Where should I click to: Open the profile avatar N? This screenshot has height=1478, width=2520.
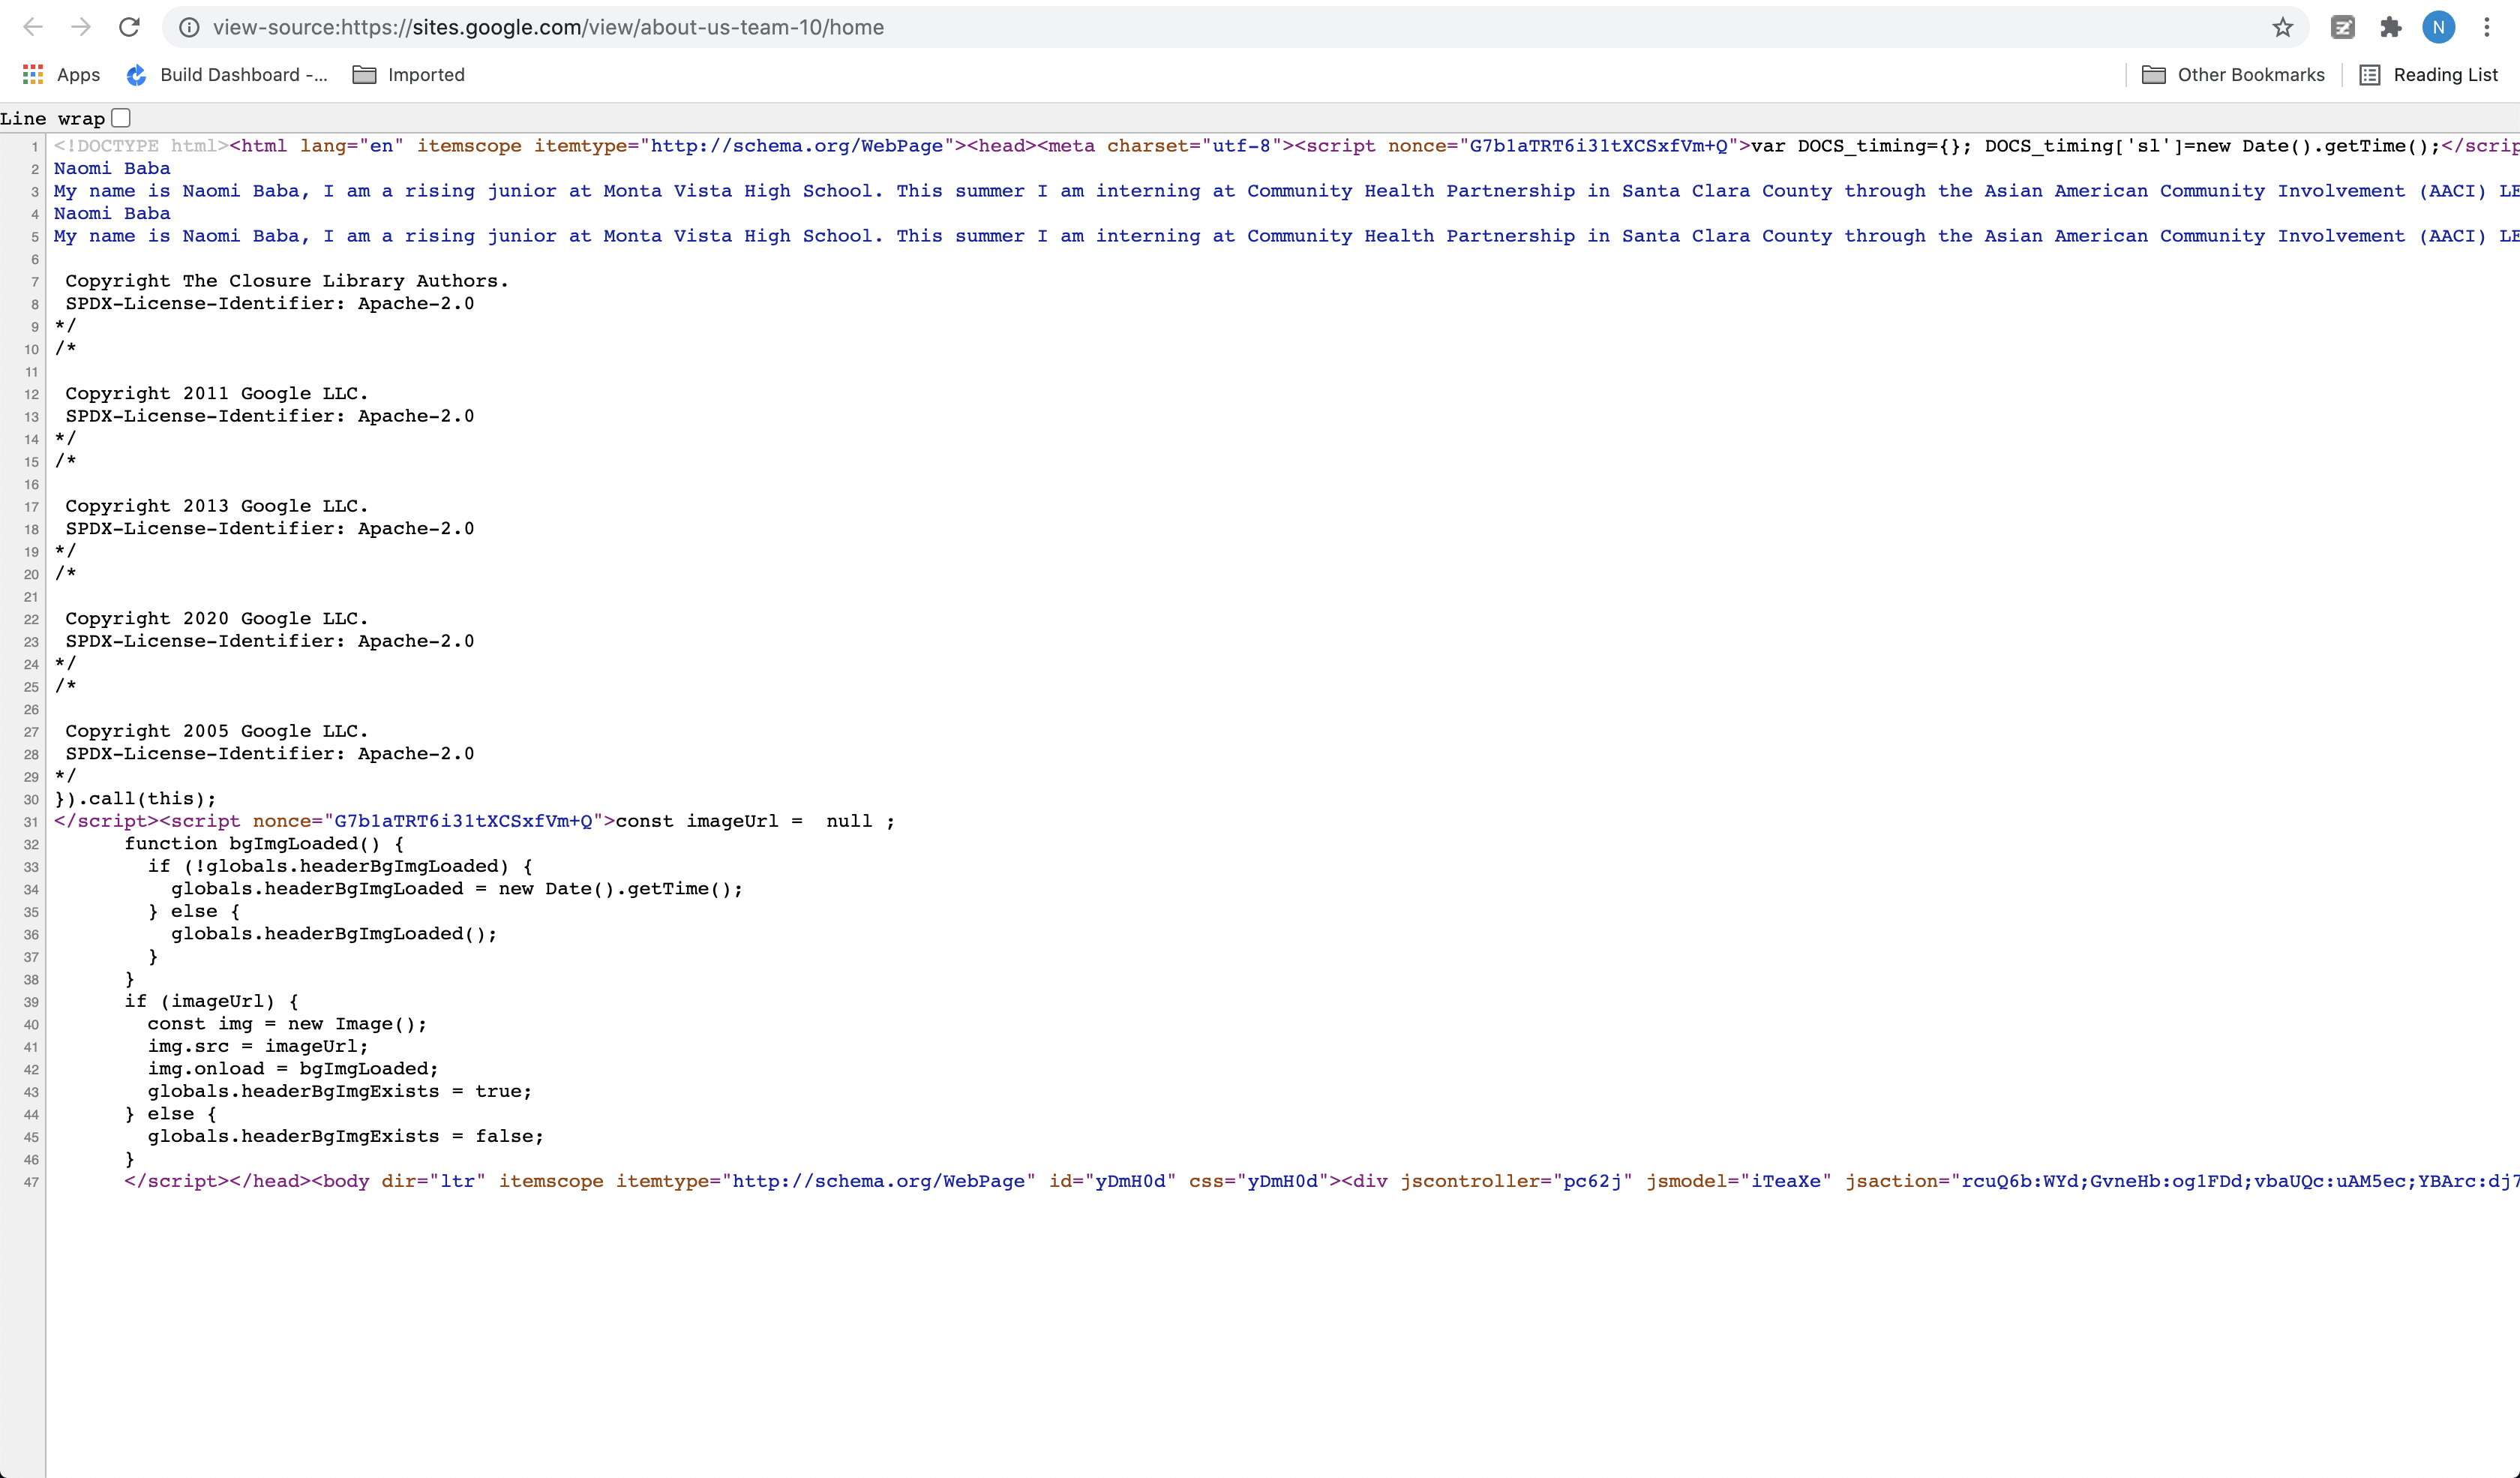2438,27
